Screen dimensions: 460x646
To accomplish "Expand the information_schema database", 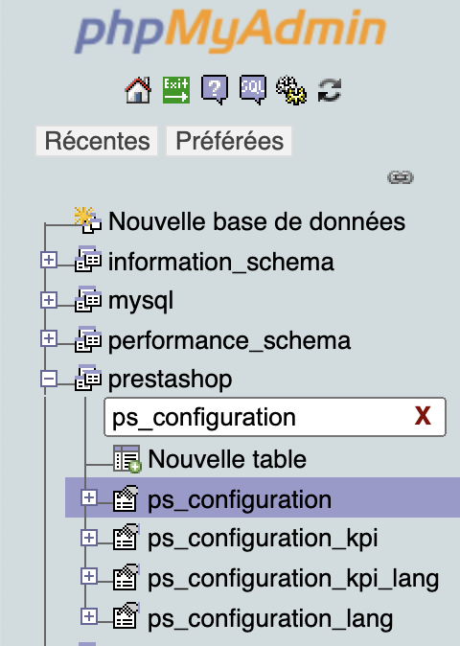I will pos(49,260).
